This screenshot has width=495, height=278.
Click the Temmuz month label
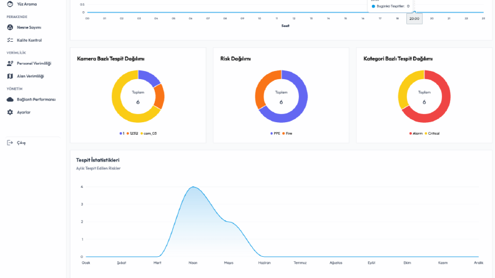(x=300, y=262)
